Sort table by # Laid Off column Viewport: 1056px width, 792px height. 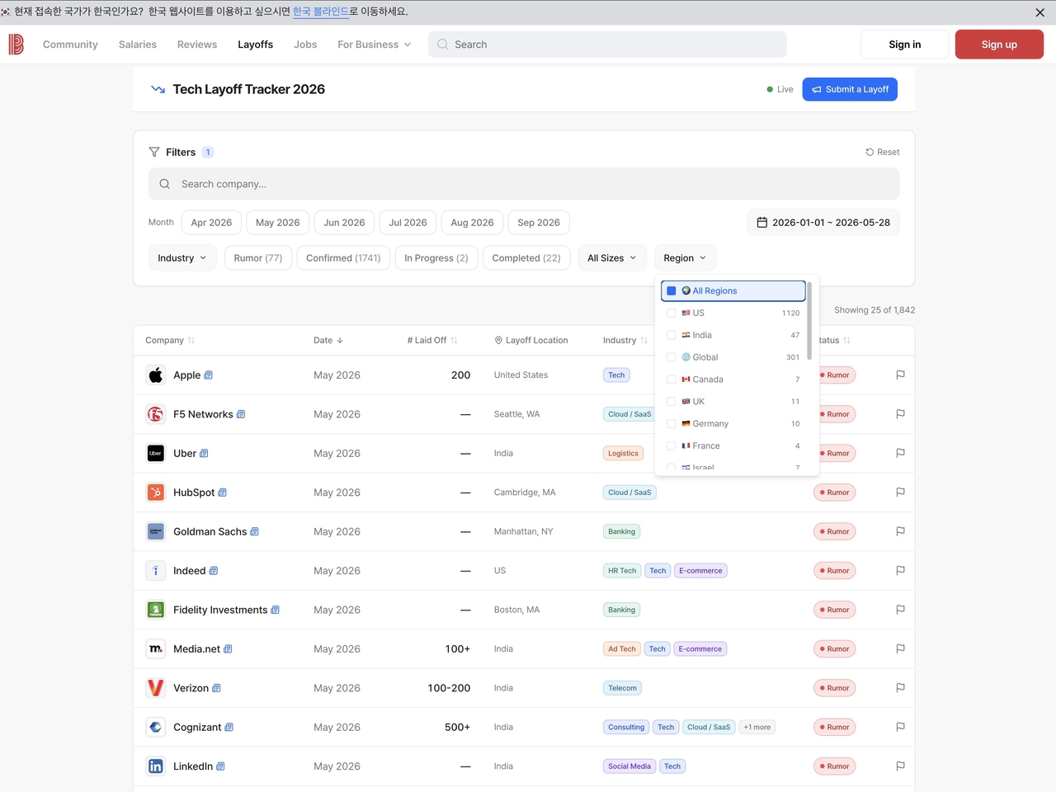click(432, 341)
